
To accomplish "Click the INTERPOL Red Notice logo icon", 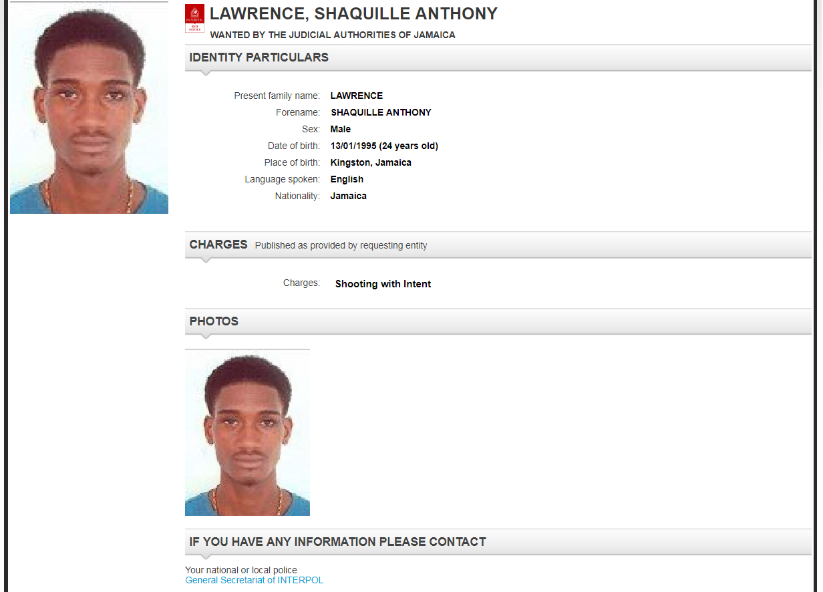I will (x=194, y=19).
